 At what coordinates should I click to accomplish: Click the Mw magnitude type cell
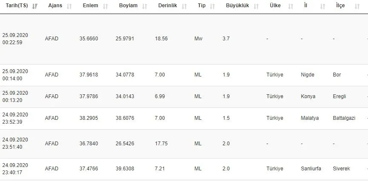pyautogui.click(x=198, y=39)
